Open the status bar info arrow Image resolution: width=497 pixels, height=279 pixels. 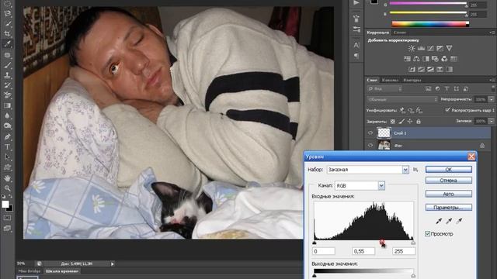112,263
